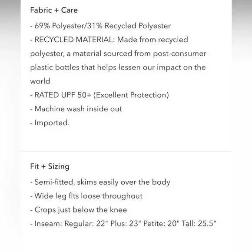Image resolution: width=252 pixels, height=252 pixels.
Task: Click the RATED UPF 50+ line
Action: pyautogui.click(x=99, y=95)
